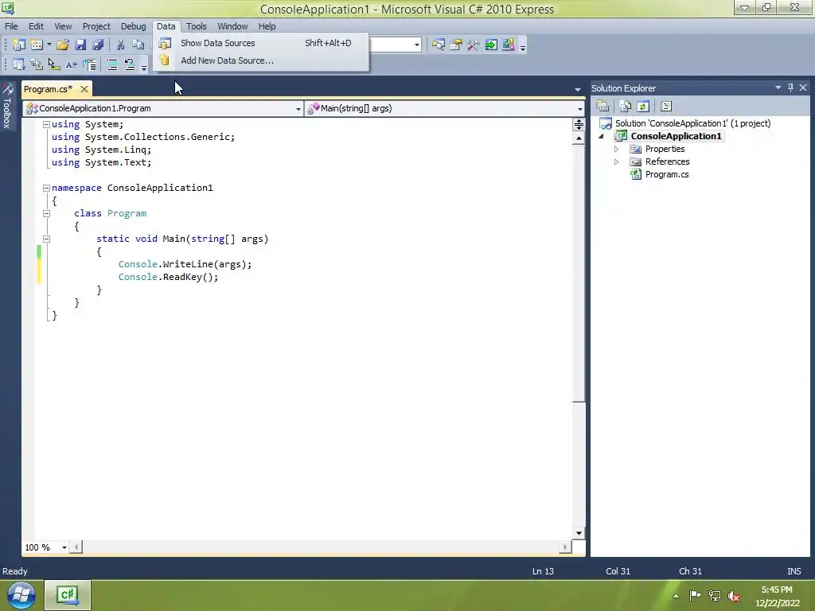This screenshot has width=815, height=611.
Task: Open Add New Item dropdown arrow
Action: pos(49,45)
